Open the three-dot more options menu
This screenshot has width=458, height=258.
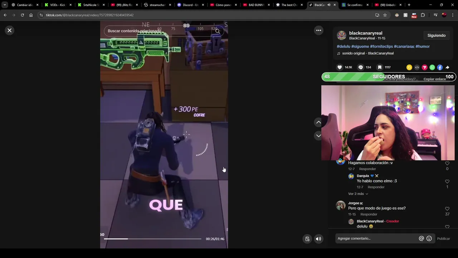pos(318,30)
